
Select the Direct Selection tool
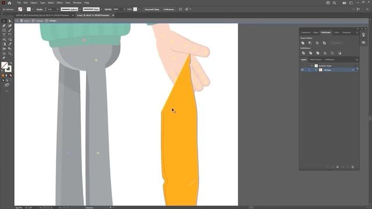click(10, 21)
